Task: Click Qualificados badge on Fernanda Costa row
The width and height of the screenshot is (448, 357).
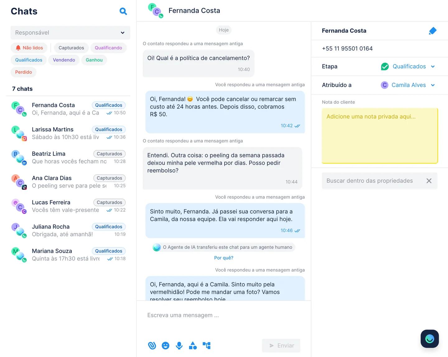Action: pyautogui.click(x=109, y=105)
